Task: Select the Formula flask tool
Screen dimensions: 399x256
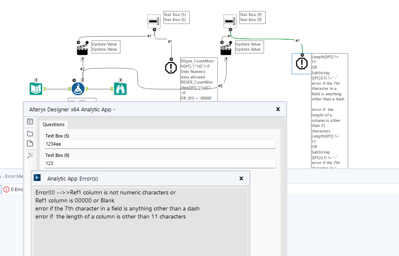Action: click(x=78, y=89)
